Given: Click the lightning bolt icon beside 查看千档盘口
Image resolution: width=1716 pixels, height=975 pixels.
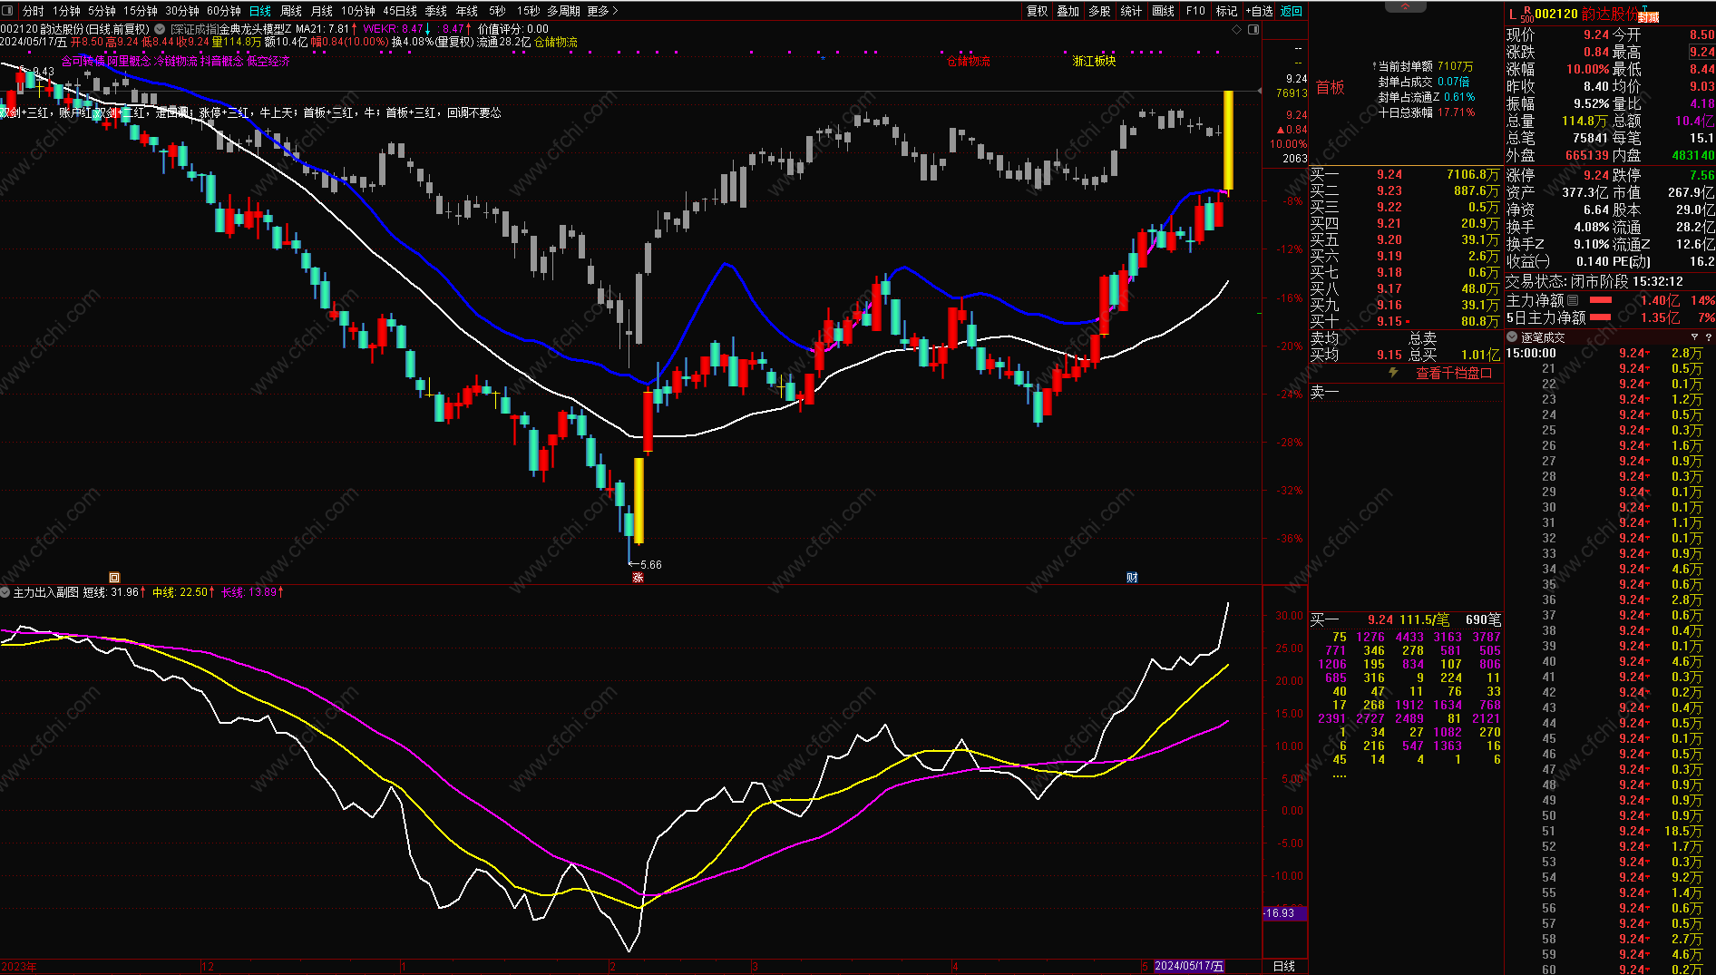Looking at the screenshot, I should tap(1393, 373).
